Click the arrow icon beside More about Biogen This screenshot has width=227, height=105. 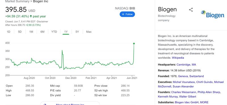(x=45, y=104)
